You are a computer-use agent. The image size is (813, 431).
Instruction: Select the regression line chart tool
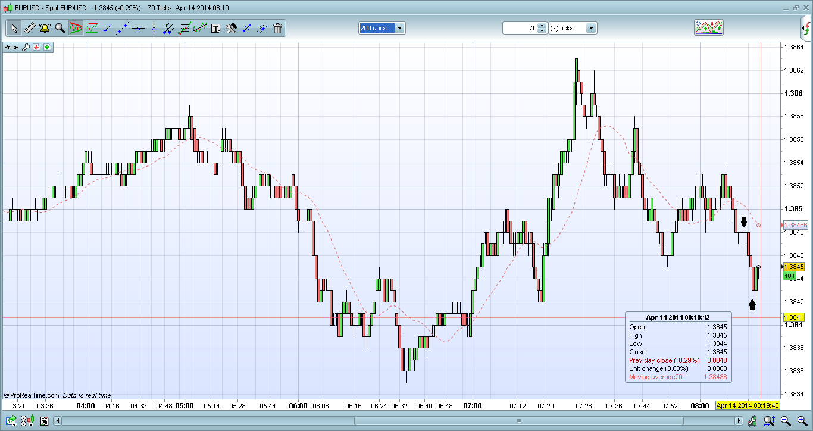tap(200, 28)
